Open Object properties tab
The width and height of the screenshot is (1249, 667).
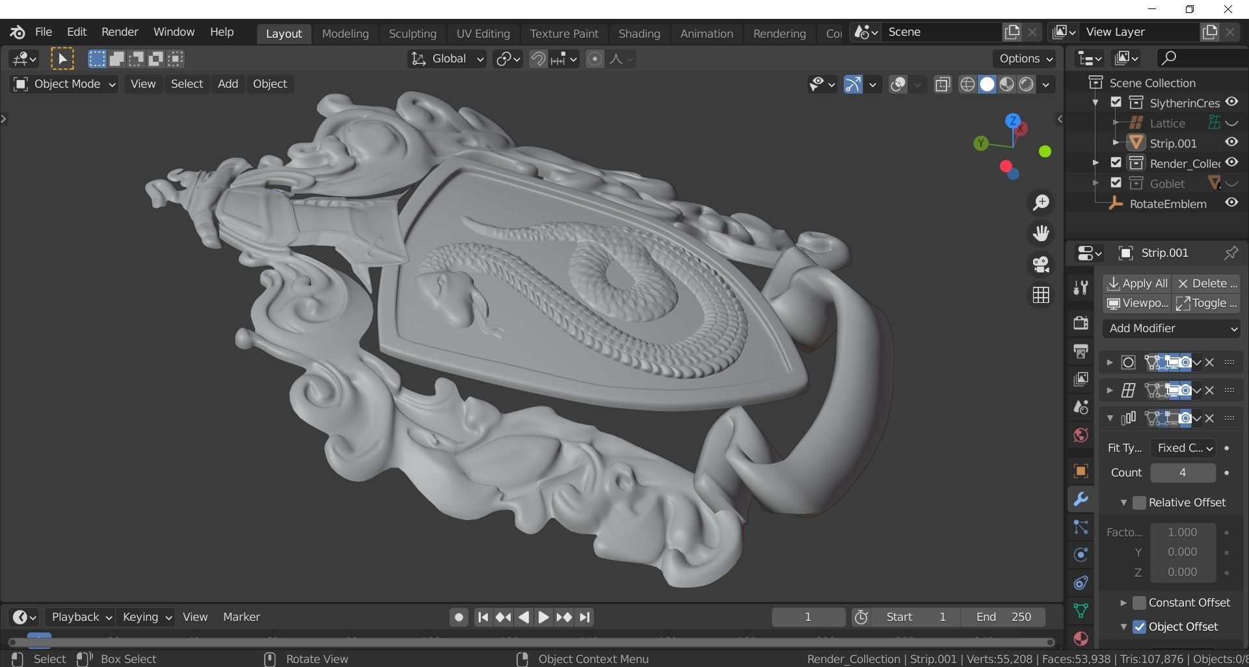[1081, 471]
